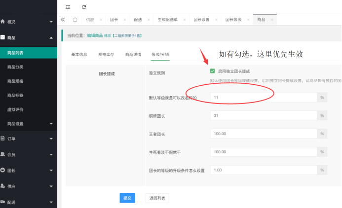Click the blue 提交 button

coord(127,198)
